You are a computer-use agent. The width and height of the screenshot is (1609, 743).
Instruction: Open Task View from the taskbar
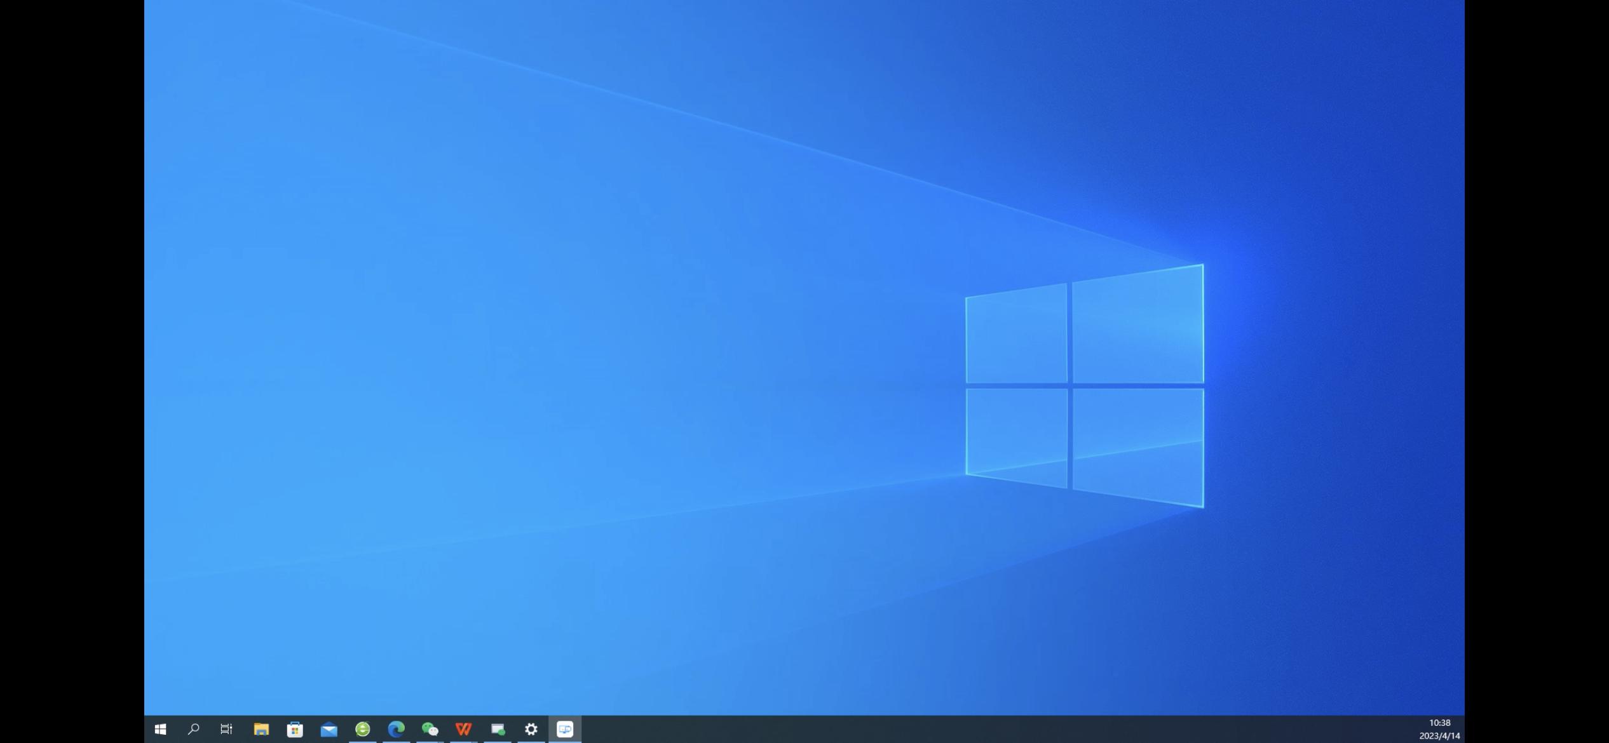[x=226, y=729]
